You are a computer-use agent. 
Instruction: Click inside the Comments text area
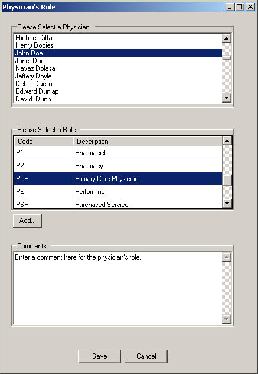click(118, 288)
